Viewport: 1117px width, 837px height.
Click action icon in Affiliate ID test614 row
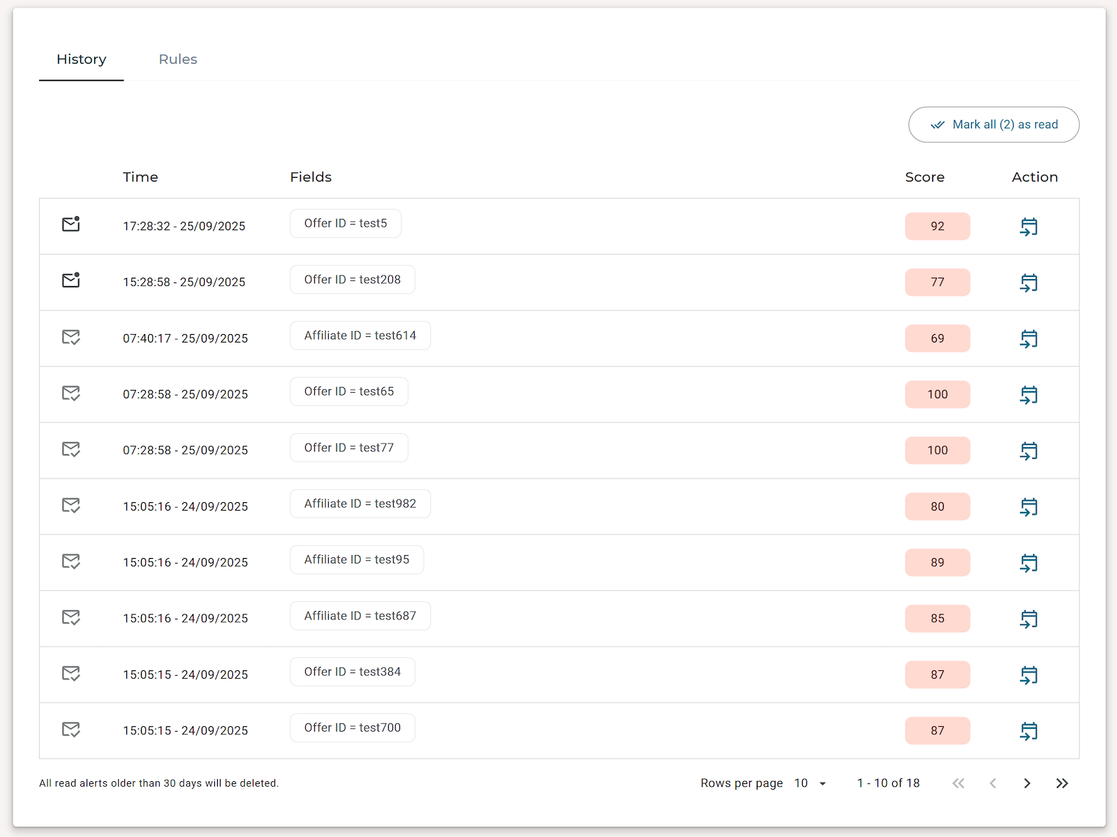[1028, 339]
